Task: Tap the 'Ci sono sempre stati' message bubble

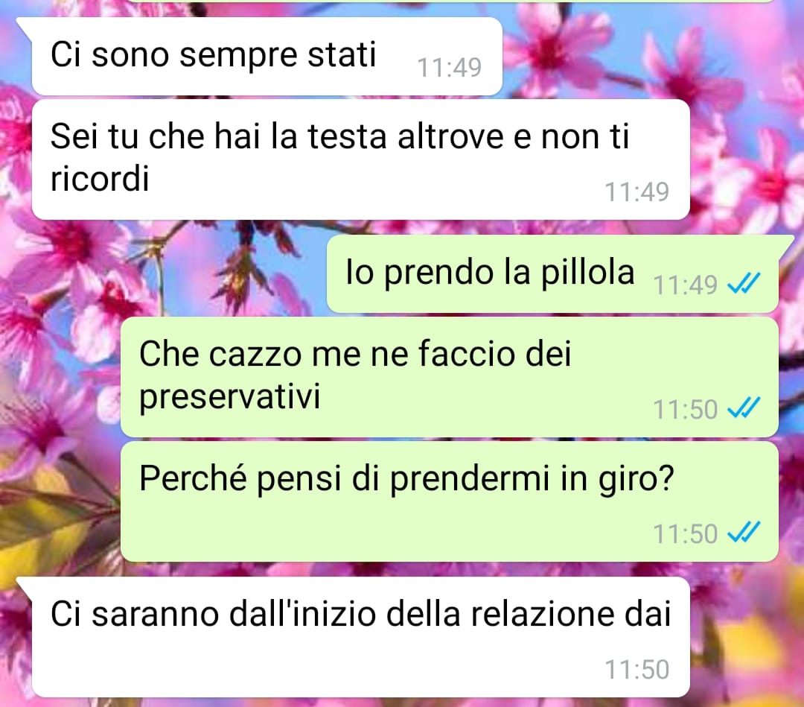Action: pos(267,57)
